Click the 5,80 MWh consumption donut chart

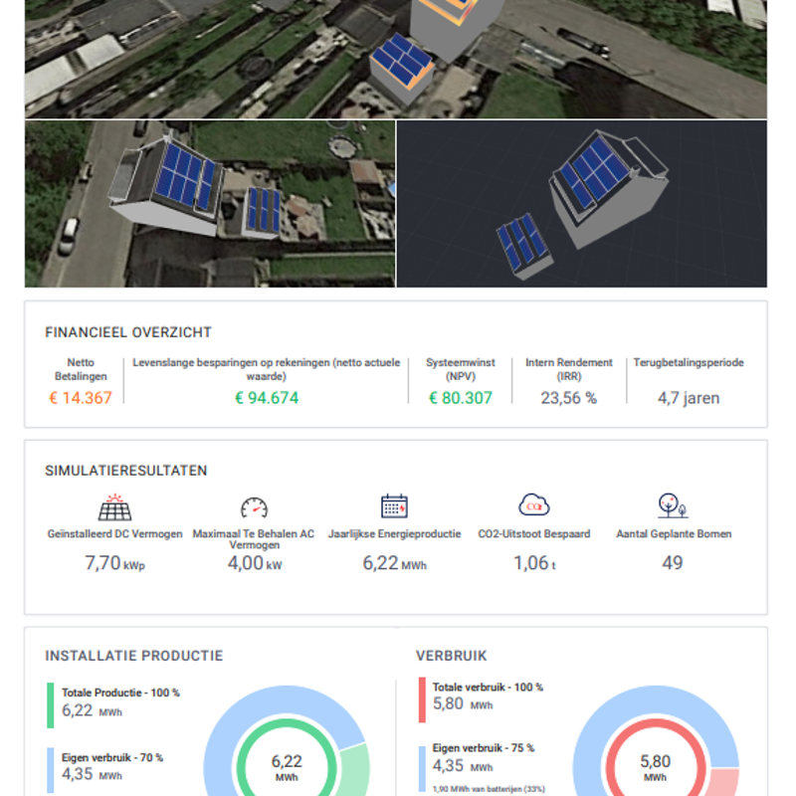pos(655,766)
